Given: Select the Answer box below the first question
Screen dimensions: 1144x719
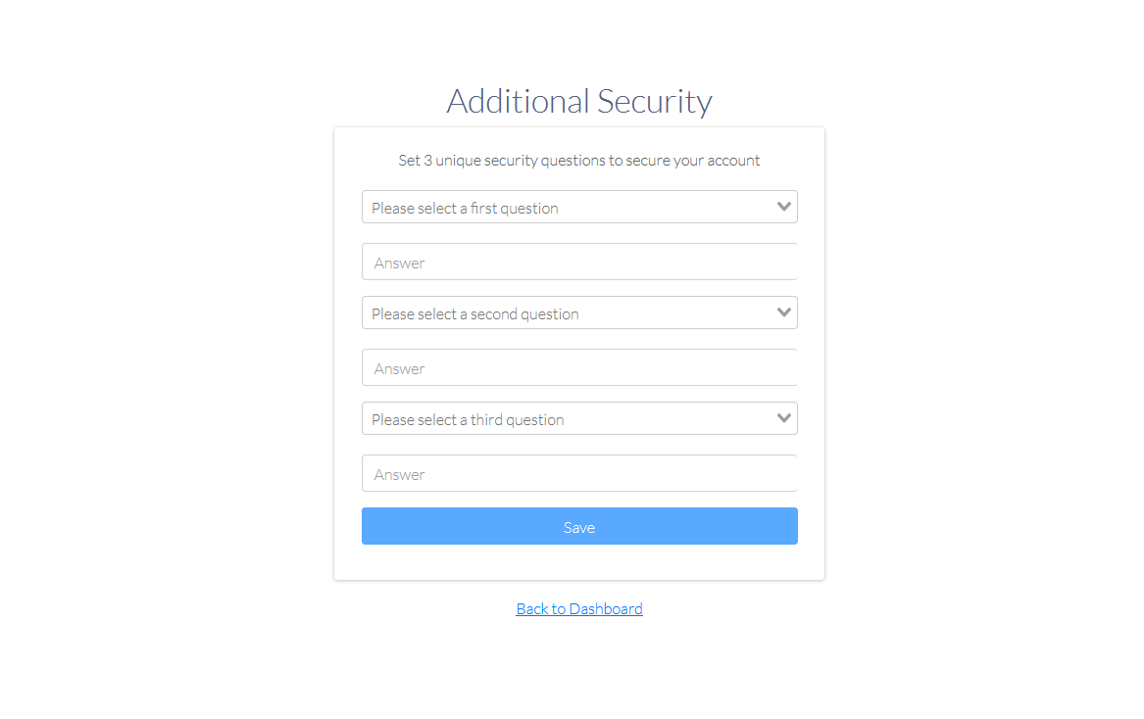Looking at the screenshot, I should [x=579, y=262].
